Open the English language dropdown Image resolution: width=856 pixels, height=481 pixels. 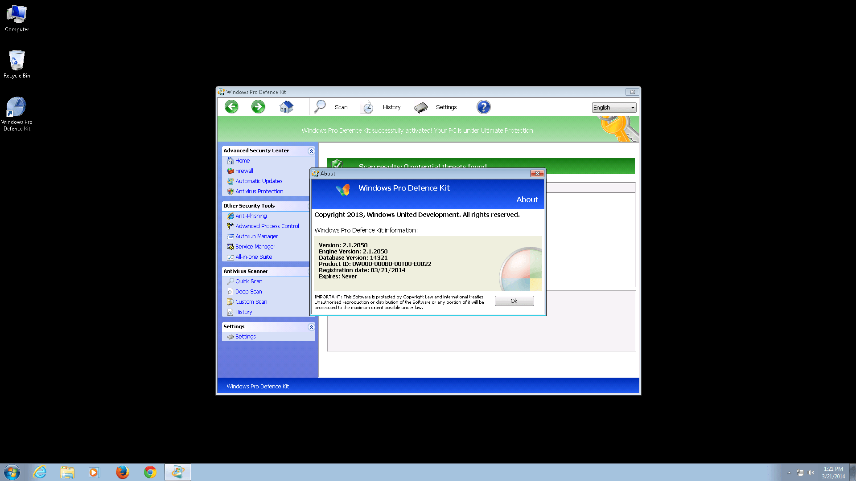tap(613, 108)
